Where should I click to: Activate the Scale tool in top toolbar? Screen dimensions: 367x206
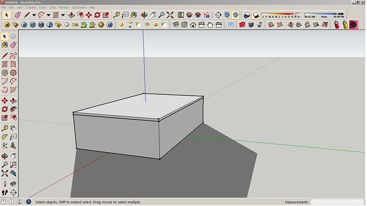coord(106,15)
